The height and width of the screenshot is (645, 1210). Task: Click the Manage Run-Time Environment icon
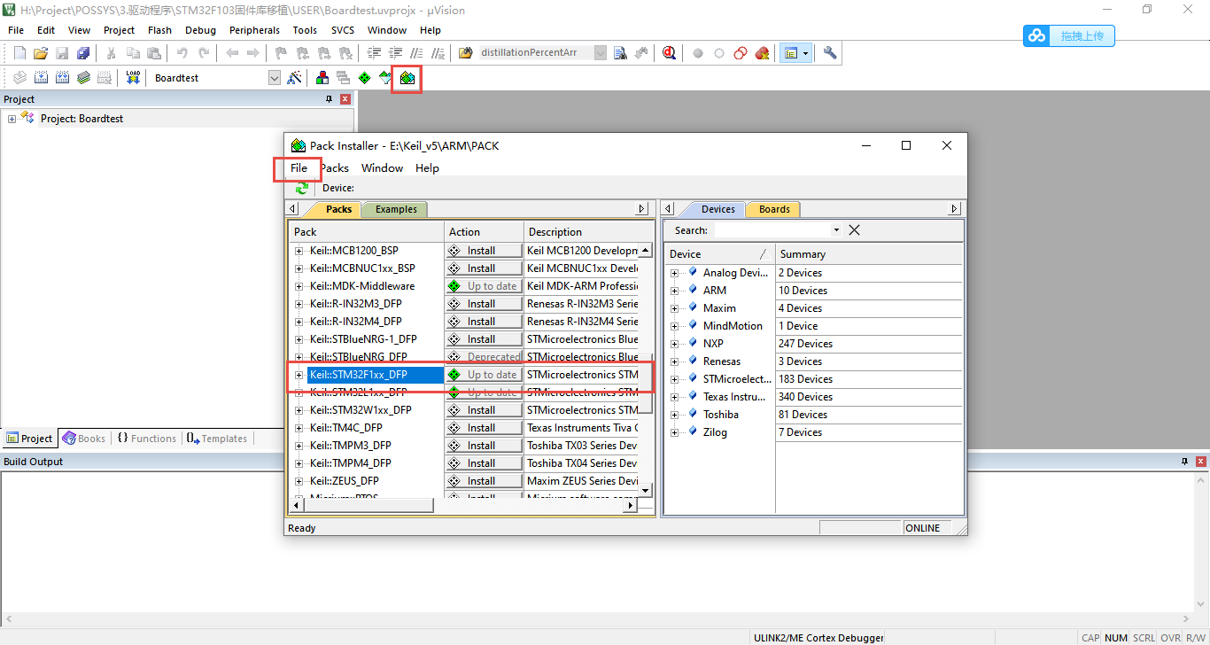(364, 78)
